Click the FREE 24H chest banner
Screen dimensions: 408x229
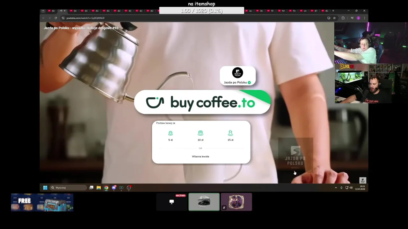click(42, 202)
